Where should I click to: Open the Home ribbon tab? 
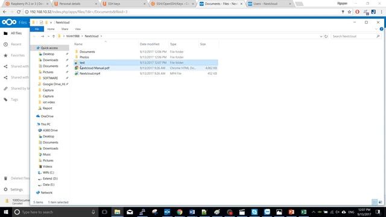tap(51, 29)
